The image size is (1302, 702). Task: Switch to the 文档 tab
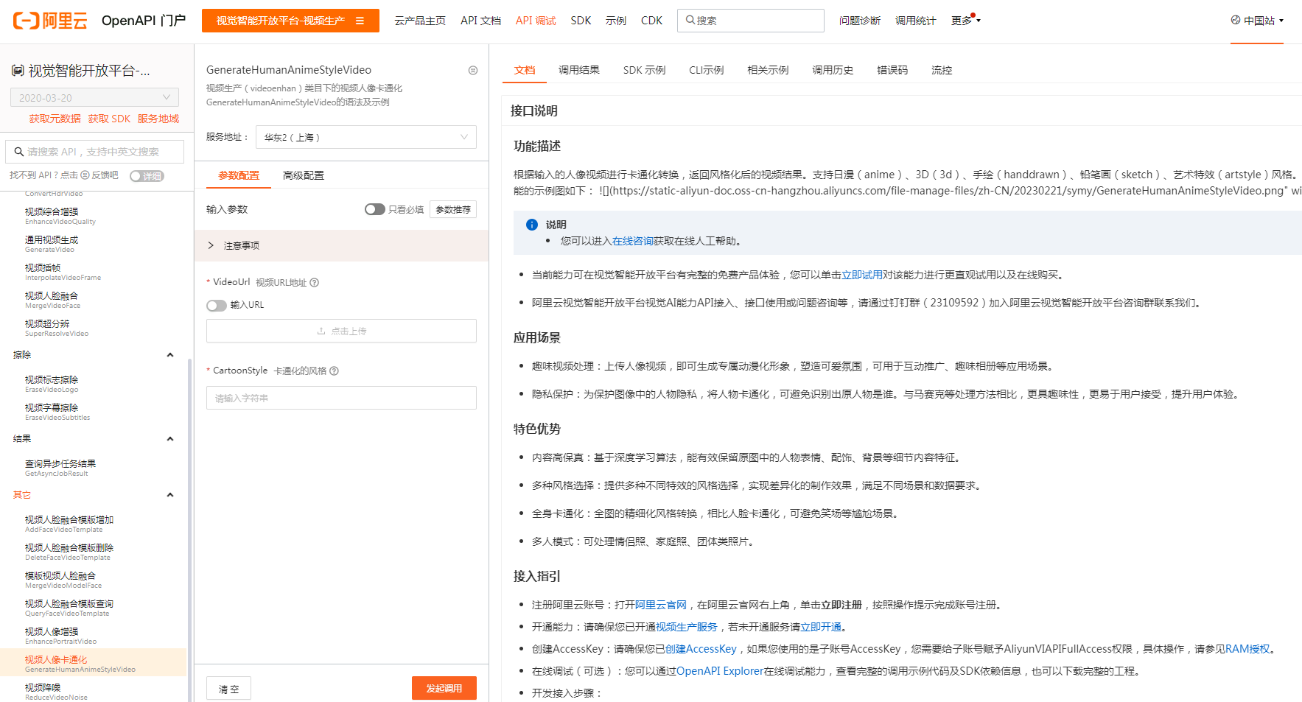(x=525, y=70)
